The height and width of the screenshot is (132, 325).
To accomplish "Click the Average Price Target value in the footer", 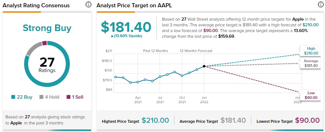I will click(233, 121).
